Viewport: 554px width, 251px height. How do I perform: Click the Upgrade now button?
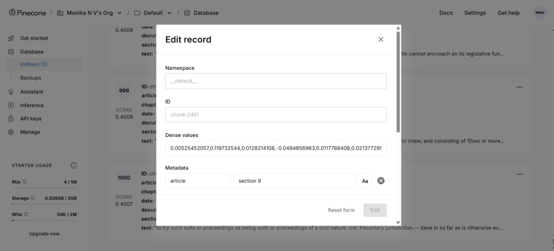pos(44,234)
